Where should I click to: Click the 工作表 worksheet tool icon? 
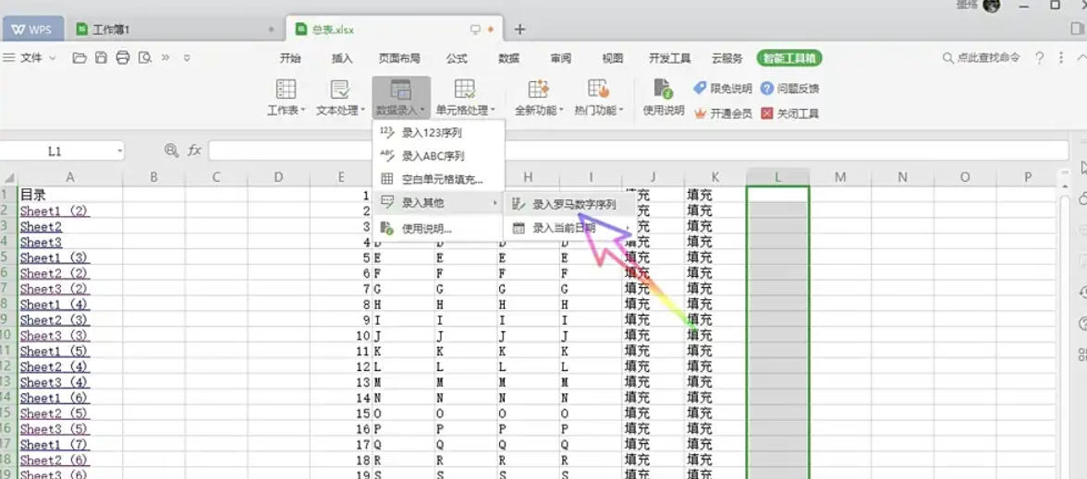click(286, 90)
